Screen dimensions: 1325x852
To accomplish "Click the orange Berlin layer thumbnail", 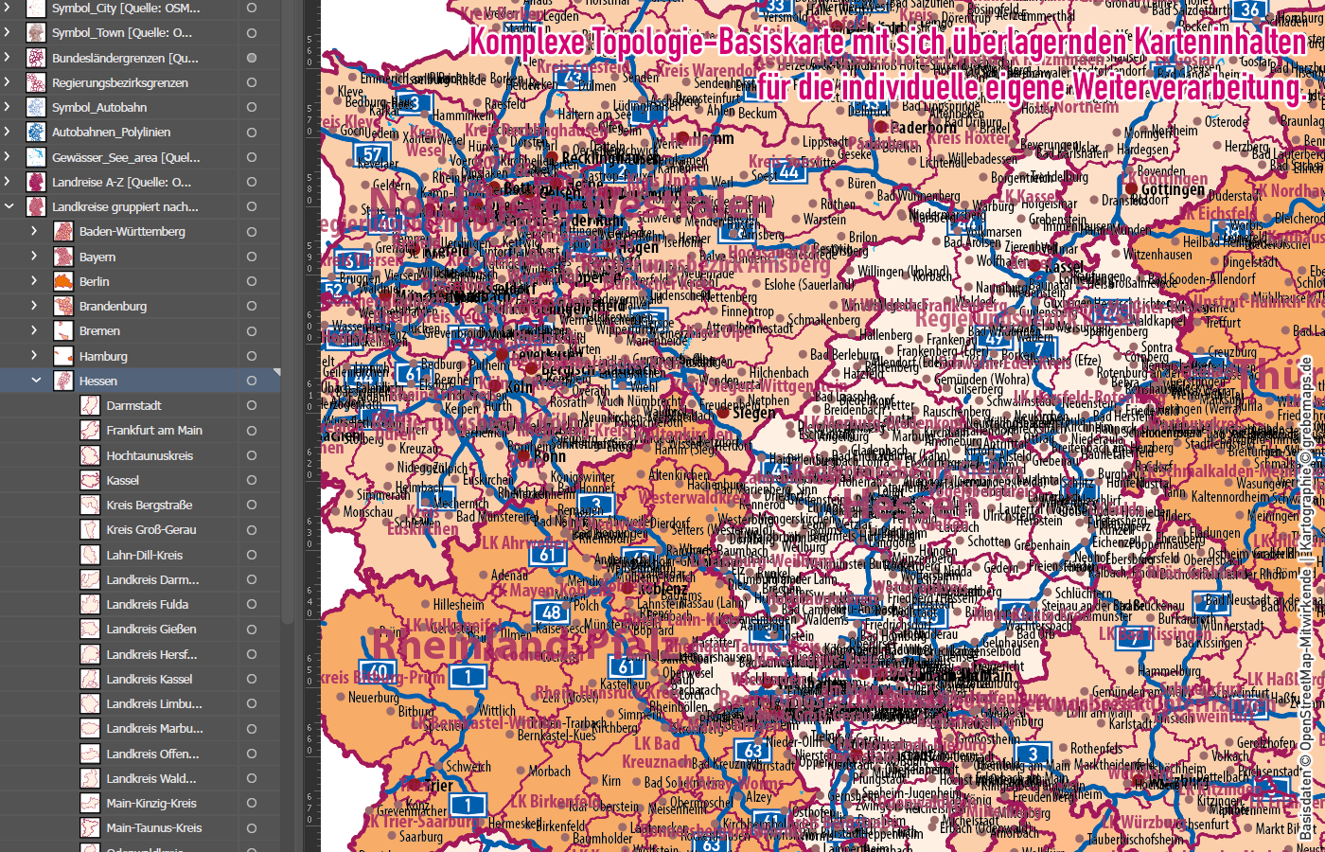I will point(62,280).
